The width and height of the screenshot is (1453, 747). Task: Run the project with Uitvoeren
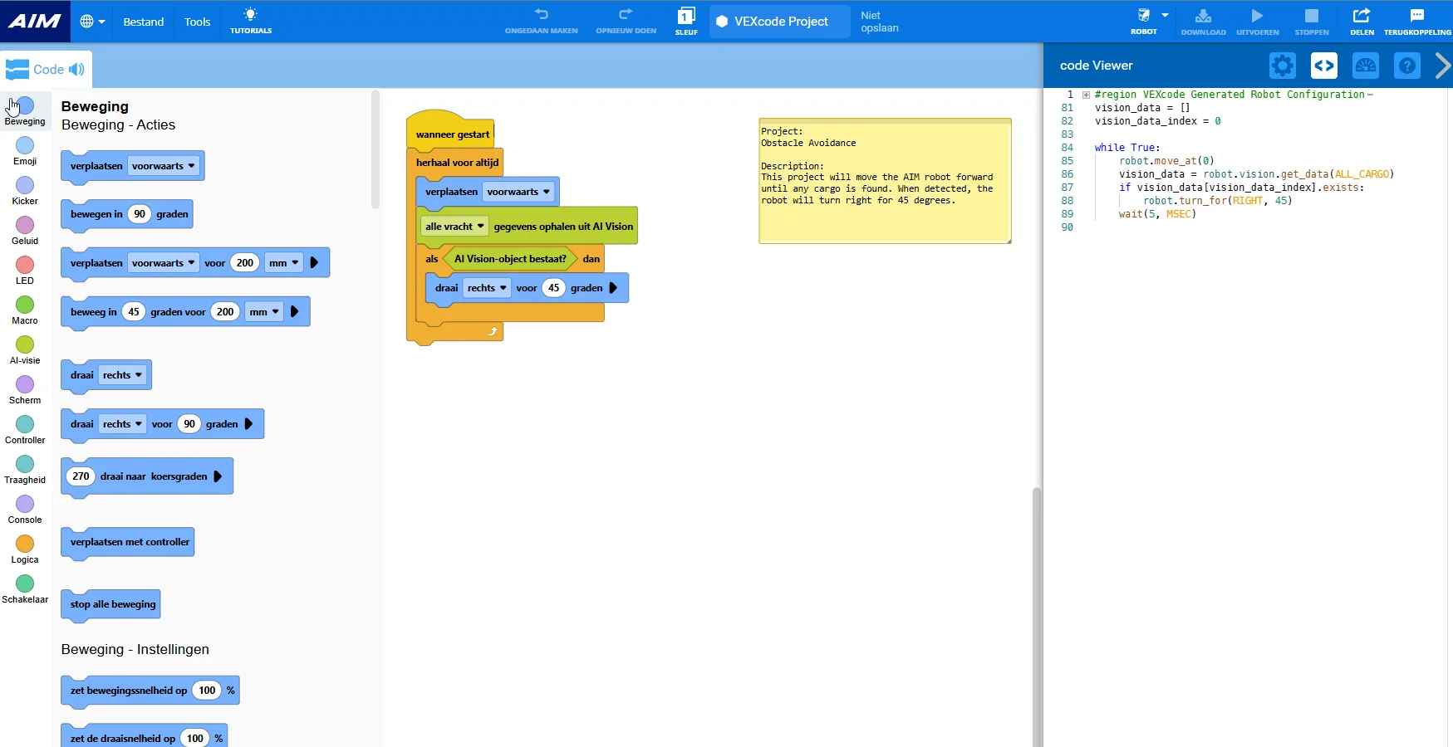(1258, 21)
